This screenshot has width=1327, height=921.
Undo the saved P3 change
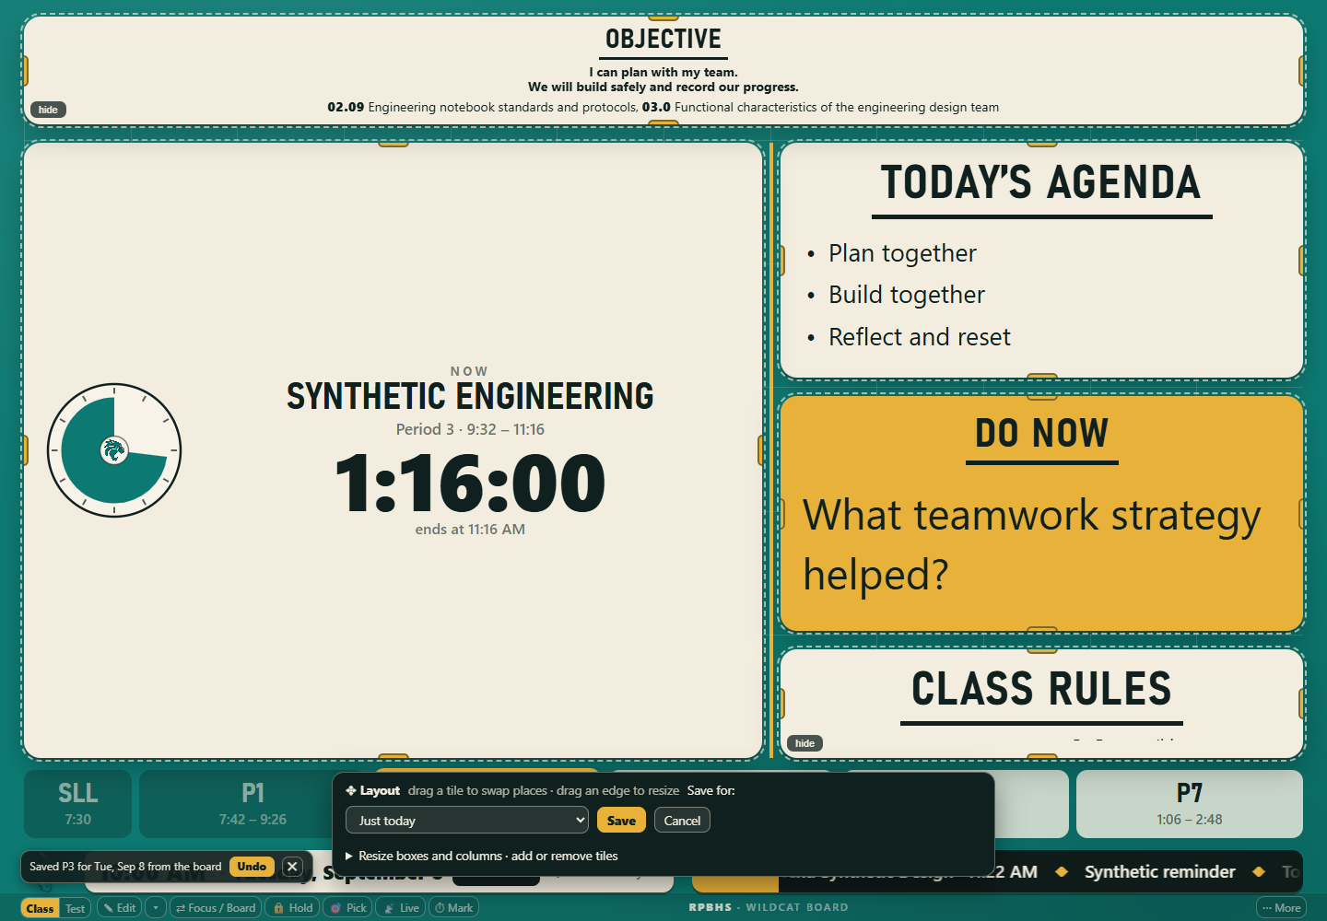252,867
